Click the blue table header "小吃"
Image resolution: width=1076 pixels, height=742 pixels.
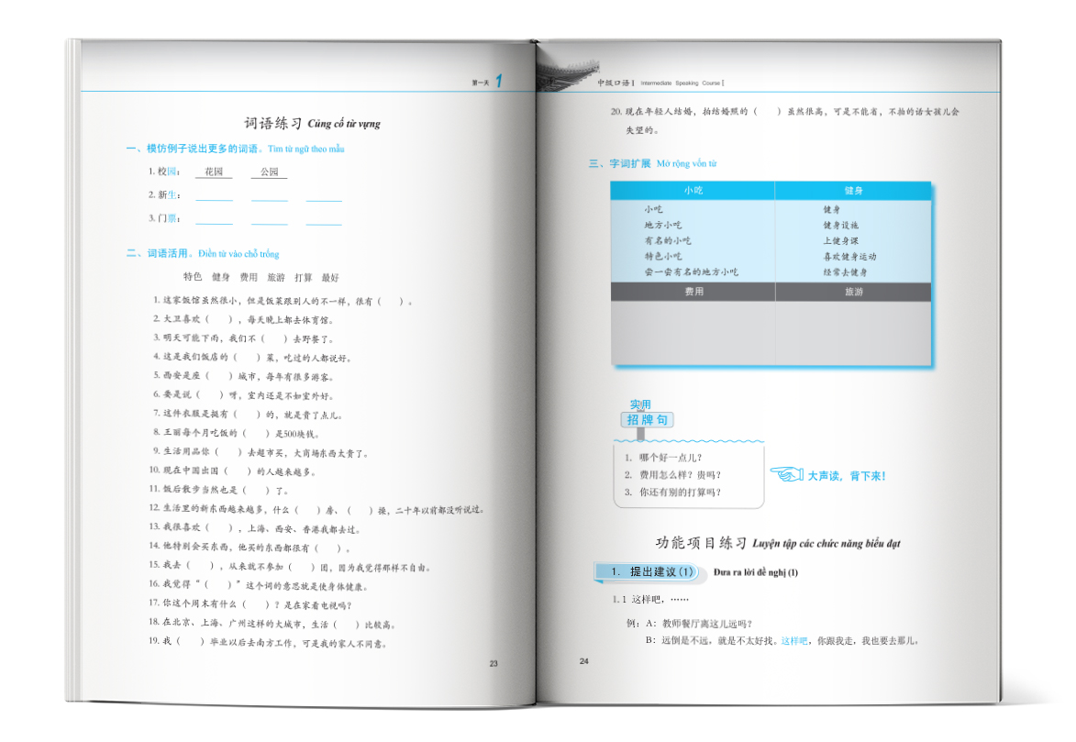point(693,190)
